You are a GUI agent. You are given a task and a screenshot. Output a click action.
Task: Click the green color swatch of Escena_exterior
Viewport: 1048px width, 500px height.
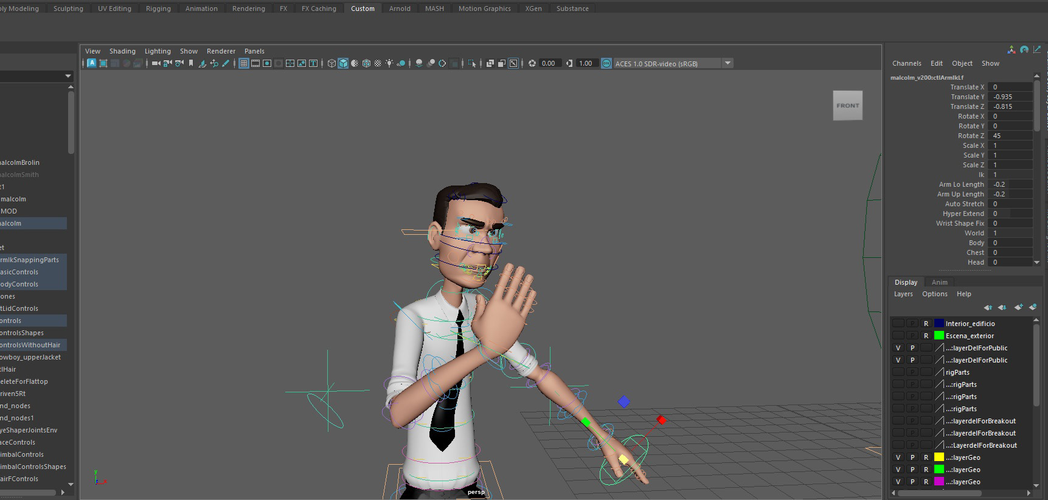(x=939, y=336)
